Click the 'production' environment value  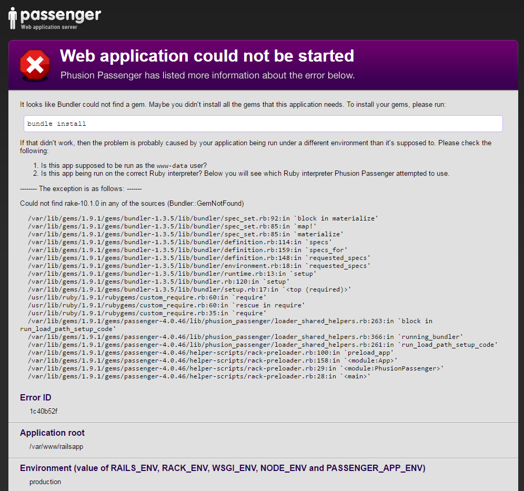[x=45, y=482]
